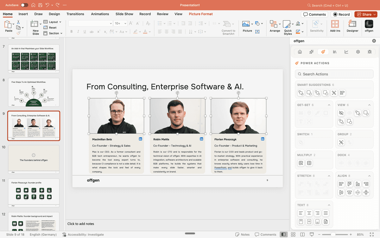
Task: Open offgen library tab icon
Action: (335, 52)
